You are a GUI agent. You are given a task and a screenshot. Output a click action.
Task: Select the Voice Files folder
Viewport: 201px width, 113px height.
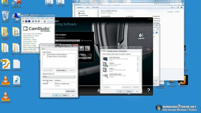[x=156, y=16]
